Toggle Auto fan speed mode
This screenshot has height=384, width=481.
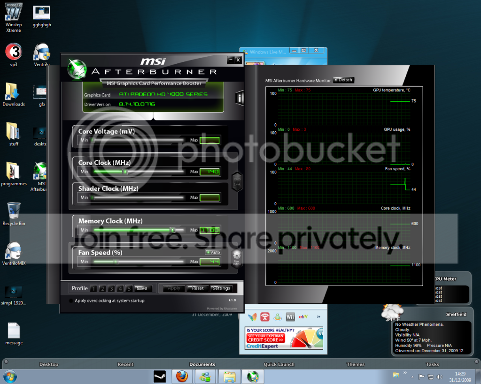(x=213, y=252)
